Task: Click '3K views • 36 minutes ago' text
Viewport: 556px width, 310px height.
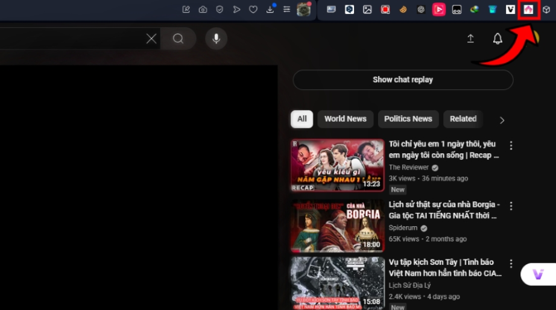Action: 428,179
